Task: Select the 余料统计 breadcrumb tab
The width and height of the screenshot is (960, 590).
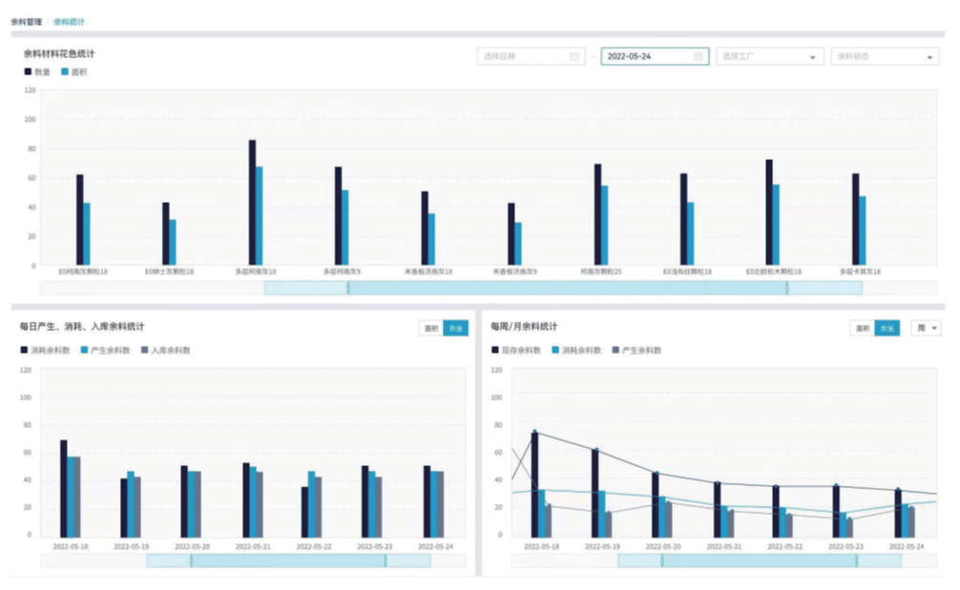Action: click(69, 22)
